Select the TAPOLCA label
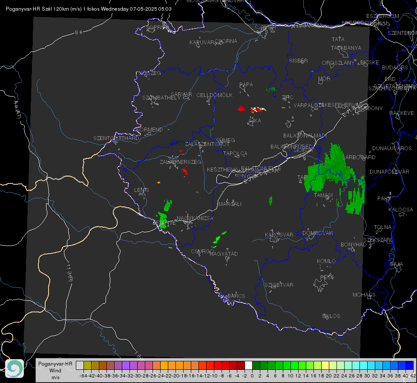This screenshot has height=383, width=417. [236, 153]
